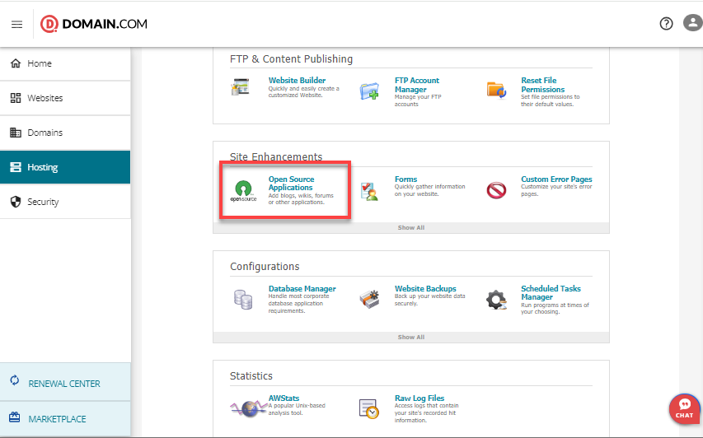Viewport: 703px width, 438px height.
Task: Open the Database Manager link
Action: click(x=302, y=289)
